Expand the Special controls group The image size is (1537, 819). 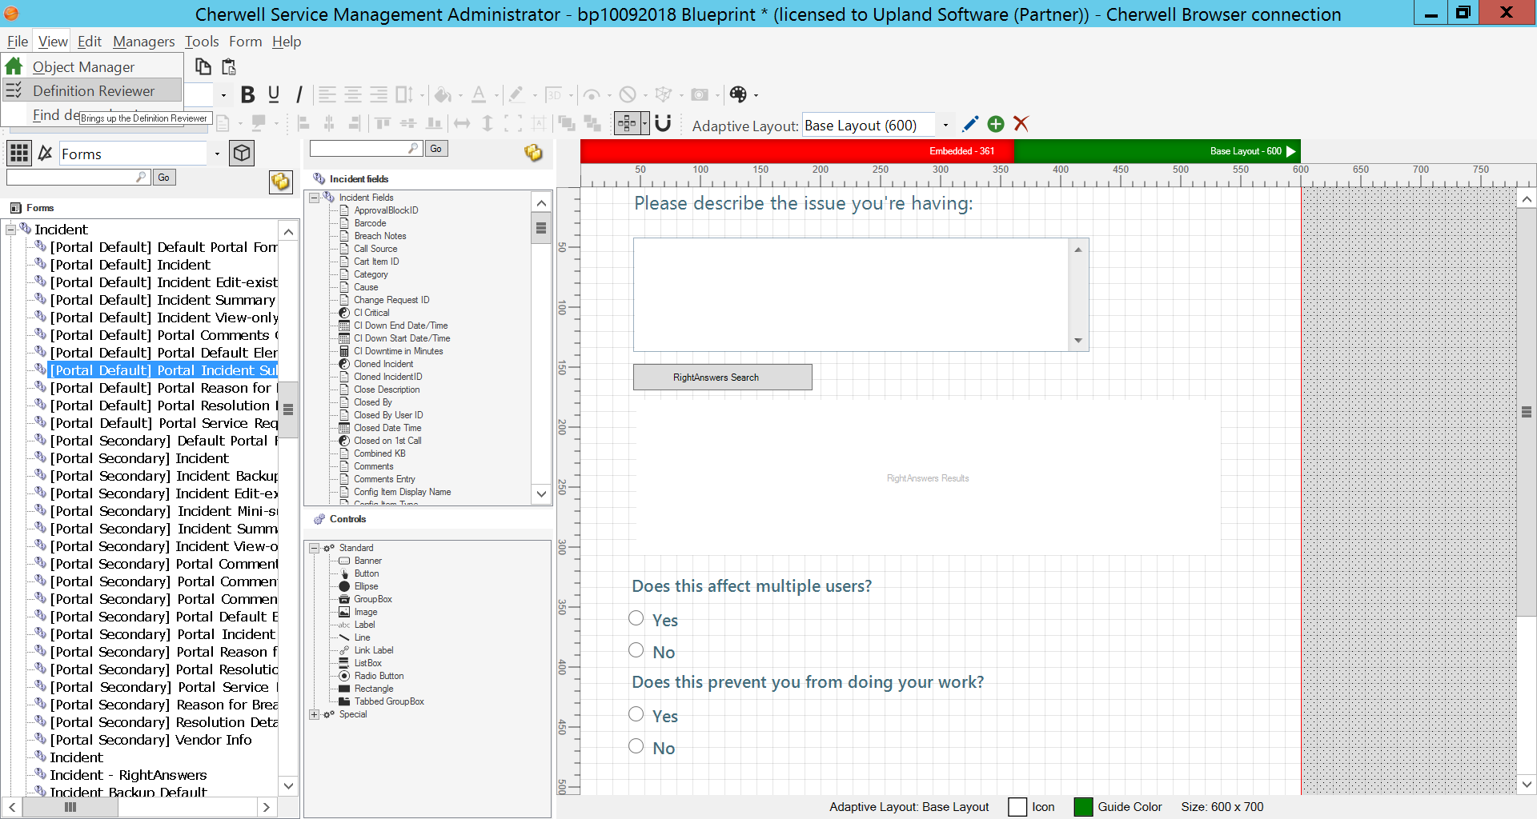point(315,714)
